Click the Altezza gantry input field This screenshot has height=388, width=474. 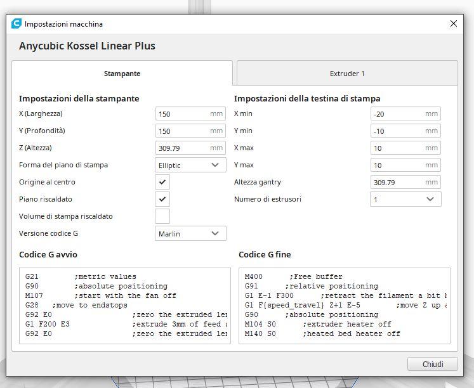point(405,182)
